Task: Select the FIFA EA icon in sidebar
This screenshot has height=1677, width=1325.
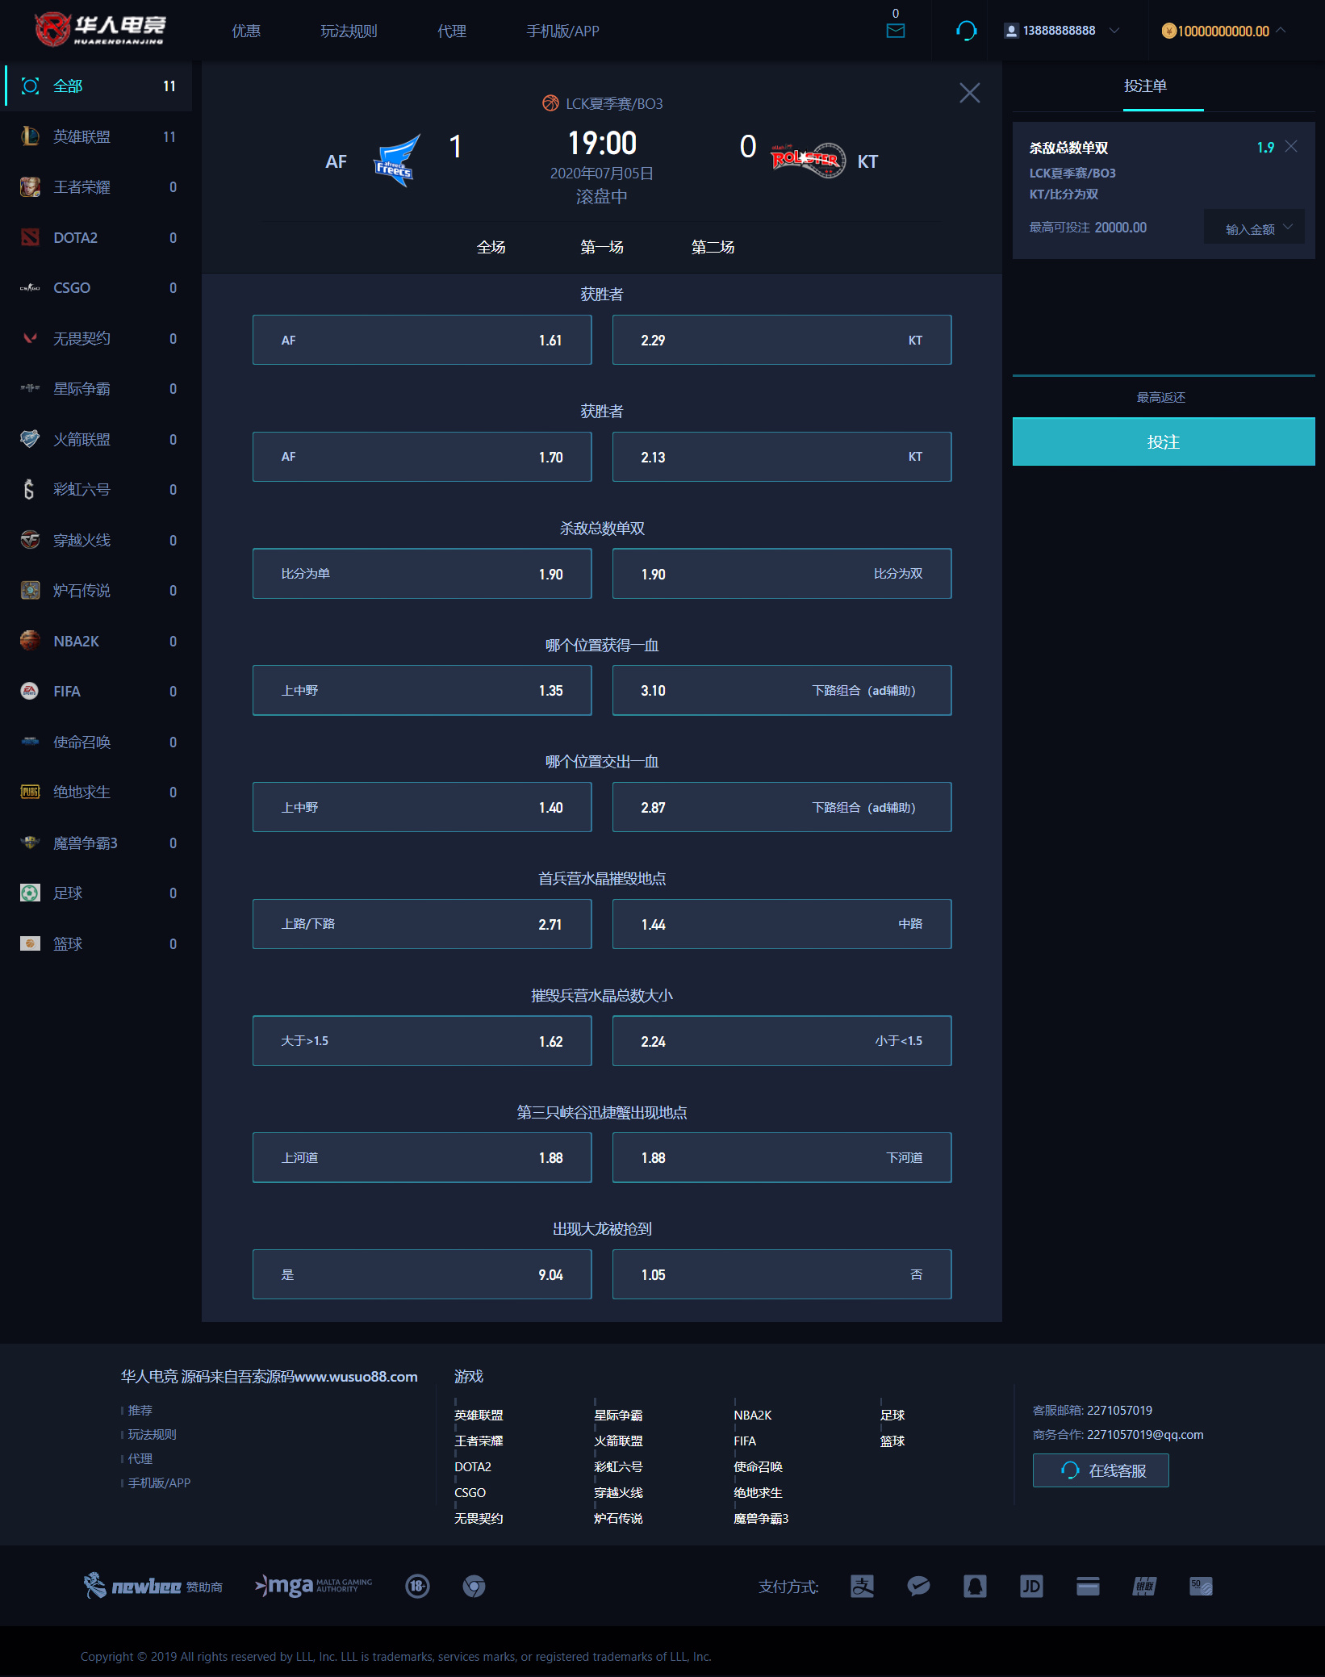Action: (x=30, y=691)
